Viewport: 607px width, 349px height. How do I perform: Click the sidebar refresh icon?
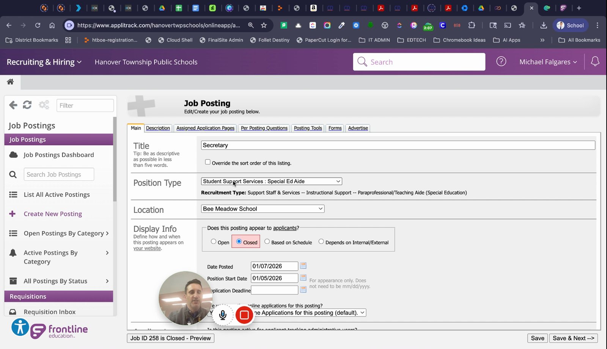(27, 105)
